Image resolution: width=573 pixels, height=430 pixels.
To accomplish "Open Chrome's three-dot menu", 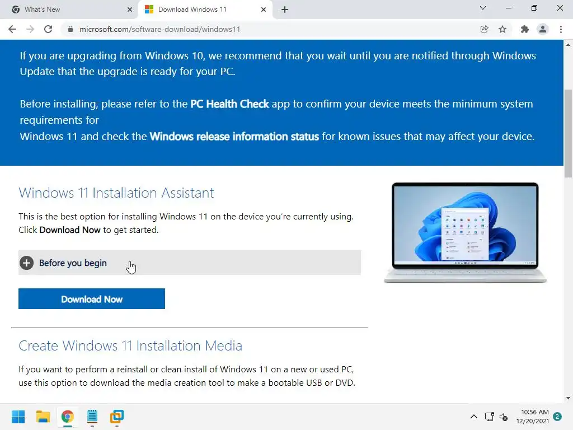I will [x=561, y=29].
